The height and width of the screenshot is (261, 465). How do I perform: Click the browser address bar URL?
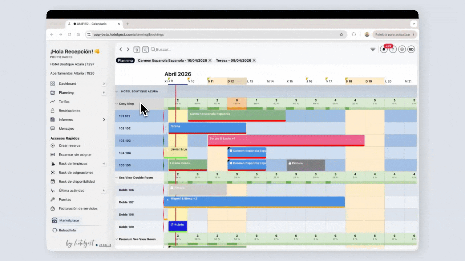129,34
